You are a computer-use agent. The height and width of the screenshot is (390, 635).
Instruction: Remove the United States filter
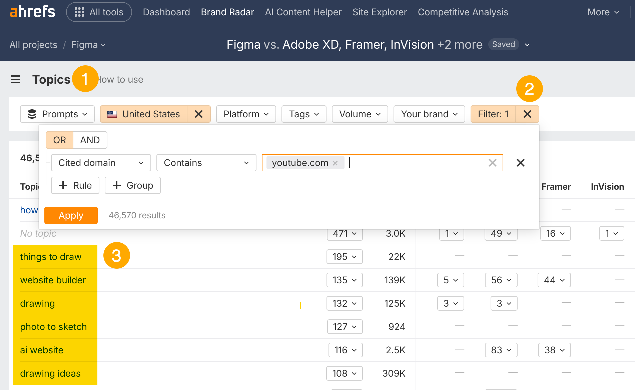199,114
